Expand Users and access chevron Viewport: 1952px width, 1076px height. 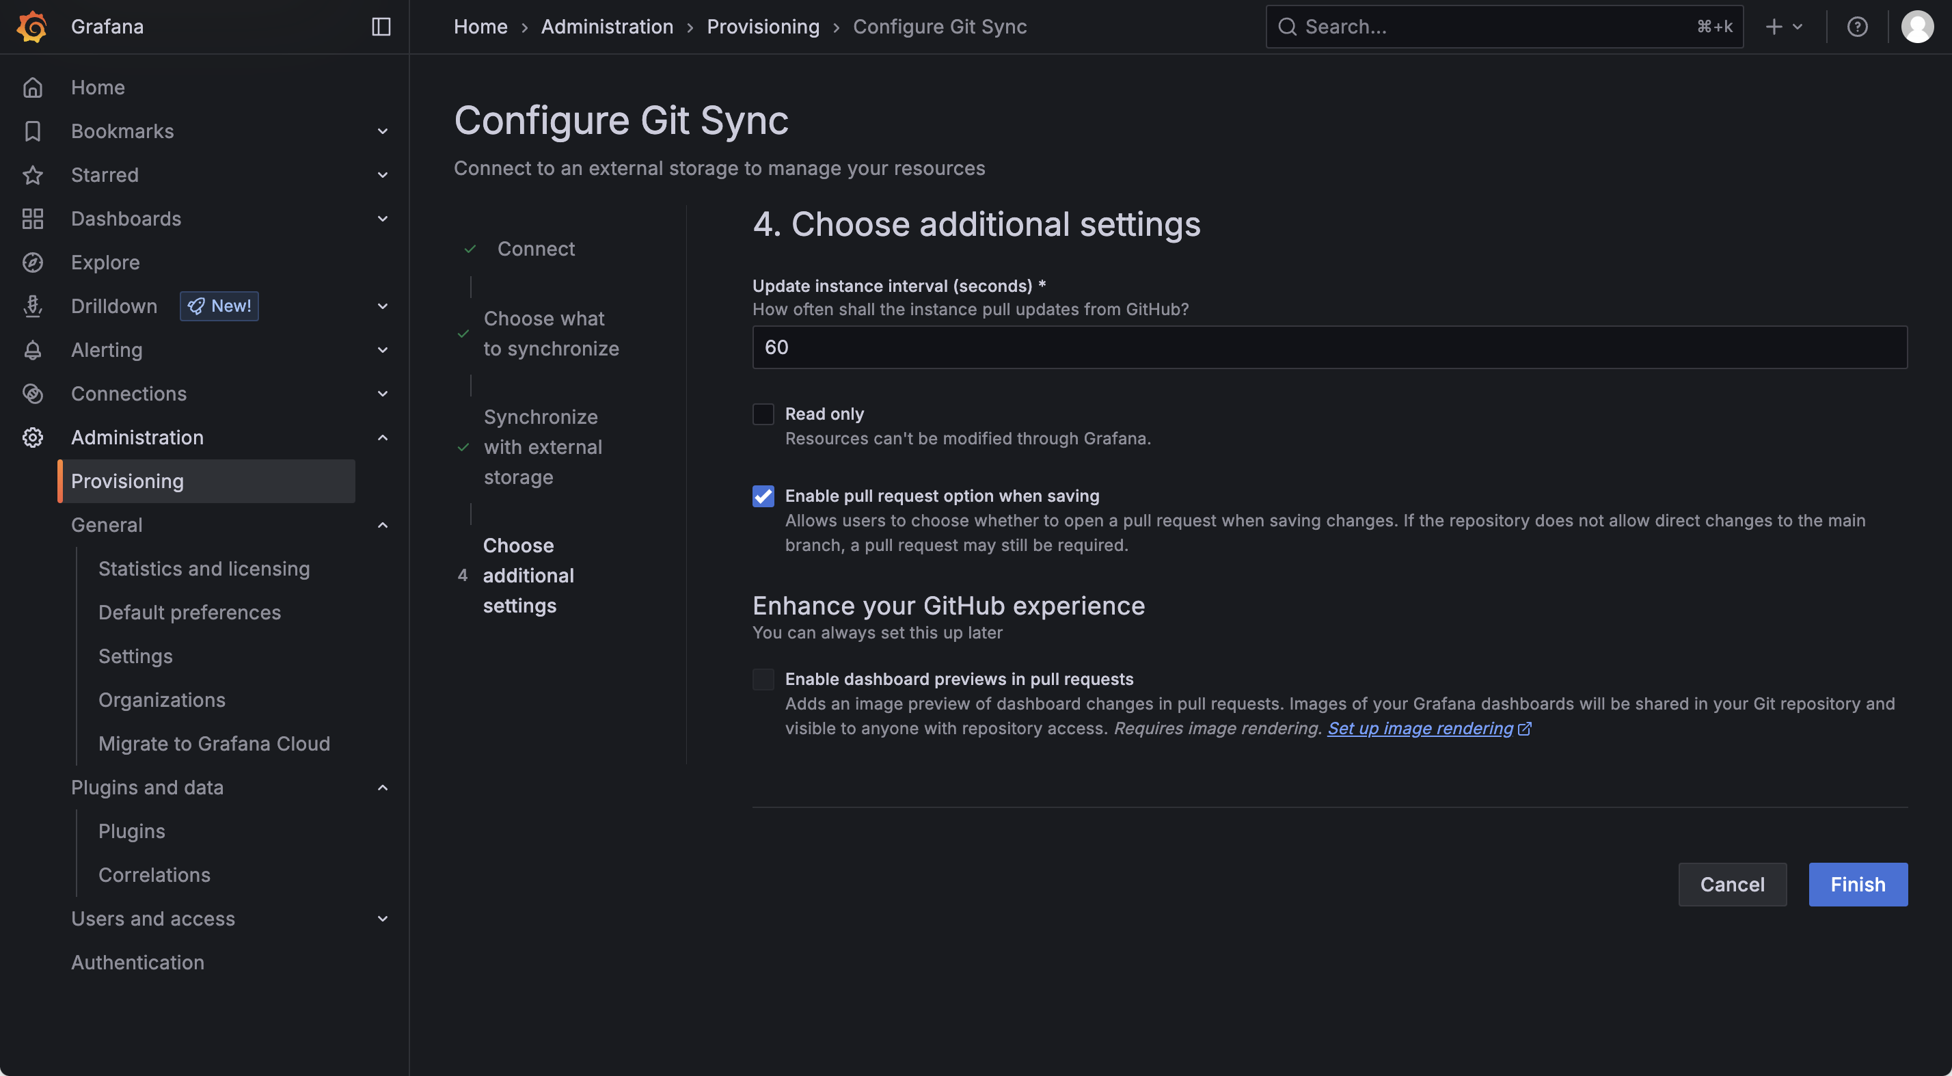click(x=383, y=918)
